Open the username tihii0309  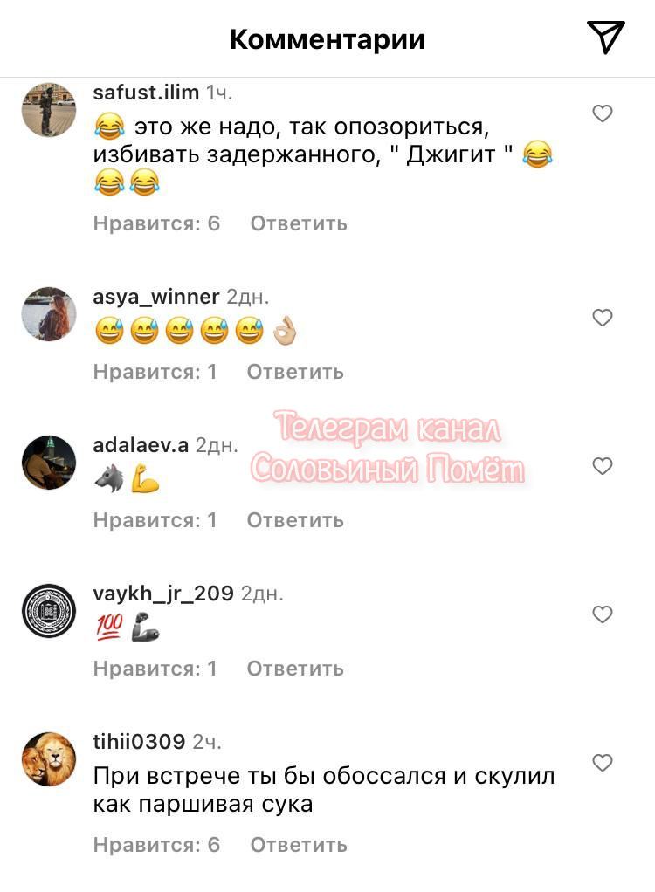click(139, 741)
